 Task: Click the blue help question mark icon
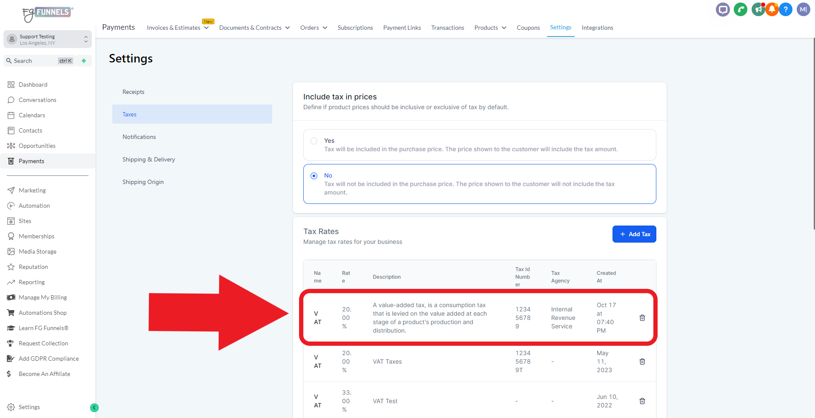[786, 9]
